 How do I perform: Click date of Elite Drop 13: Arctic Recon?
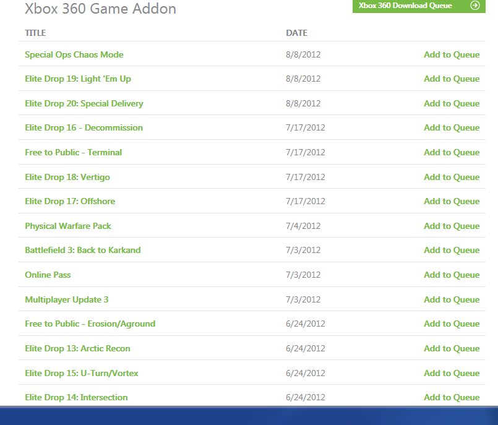pyautogui.click(x=305, y=349)
